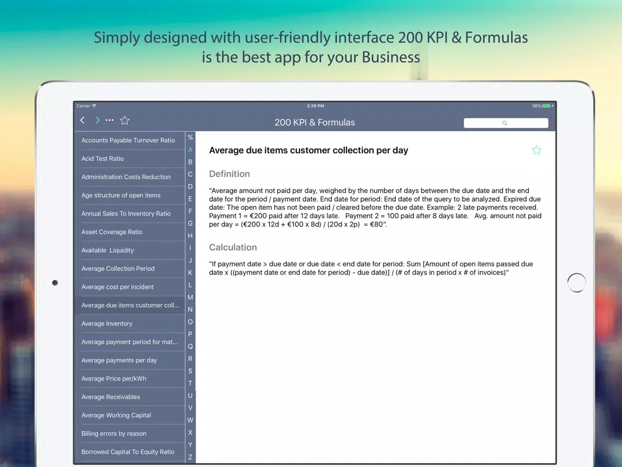Jump to letter L in index
Screen dimensions: 622x467
point(191,285)
